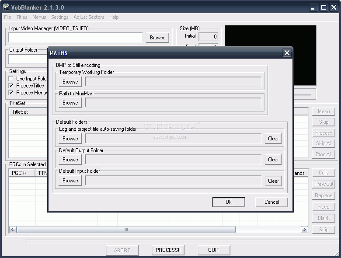
Task: Click the PROCESS!! button
Action: (168, 250)
